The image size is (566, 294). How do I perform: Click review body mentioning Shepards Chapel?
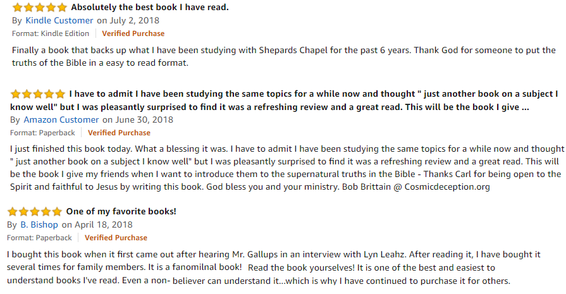click(x=284, y=56)
